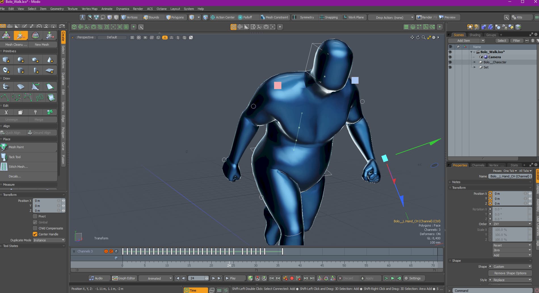Toggle Symmetry
The image size is (539, 293).
click(x=304, y=17)
